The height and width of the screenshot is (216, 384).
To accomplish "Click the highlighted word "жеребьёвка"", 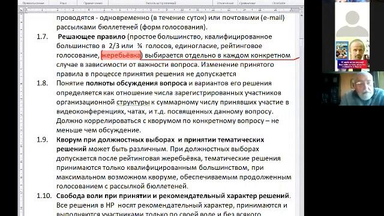I will [121, 55].
